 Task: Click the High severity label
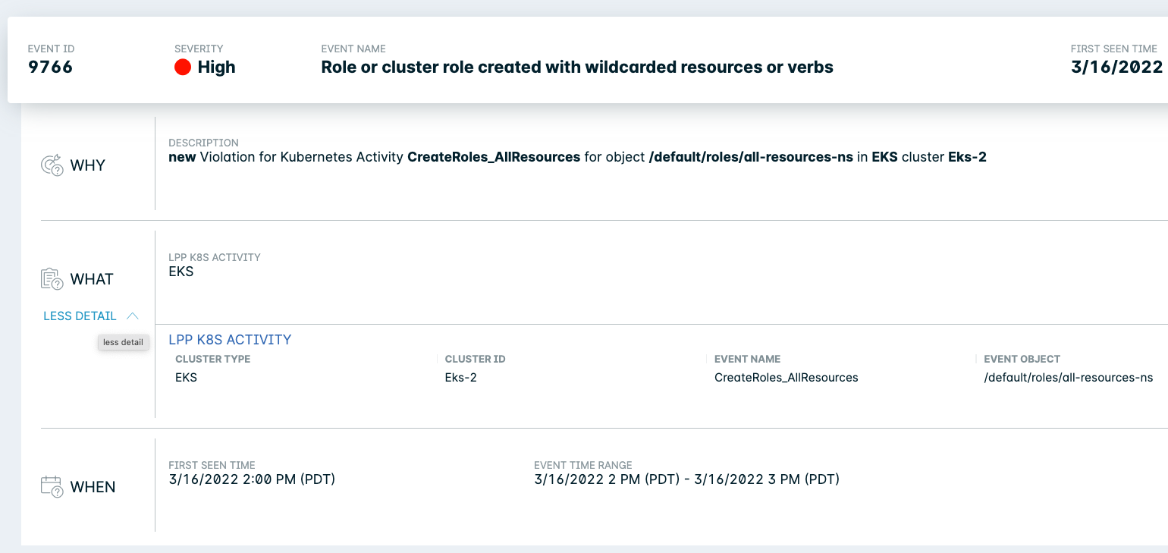[x=216, y=67]
